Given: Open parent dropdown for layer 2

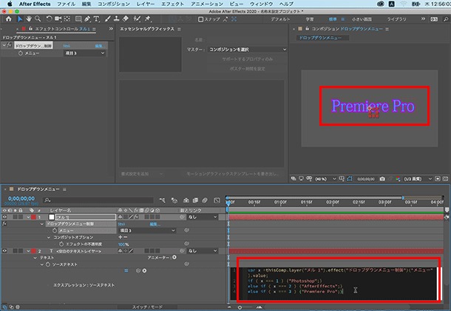Looking at the screenshot, I should 203,251.
